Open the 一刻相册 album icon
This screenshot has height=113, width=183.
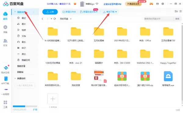6,90
